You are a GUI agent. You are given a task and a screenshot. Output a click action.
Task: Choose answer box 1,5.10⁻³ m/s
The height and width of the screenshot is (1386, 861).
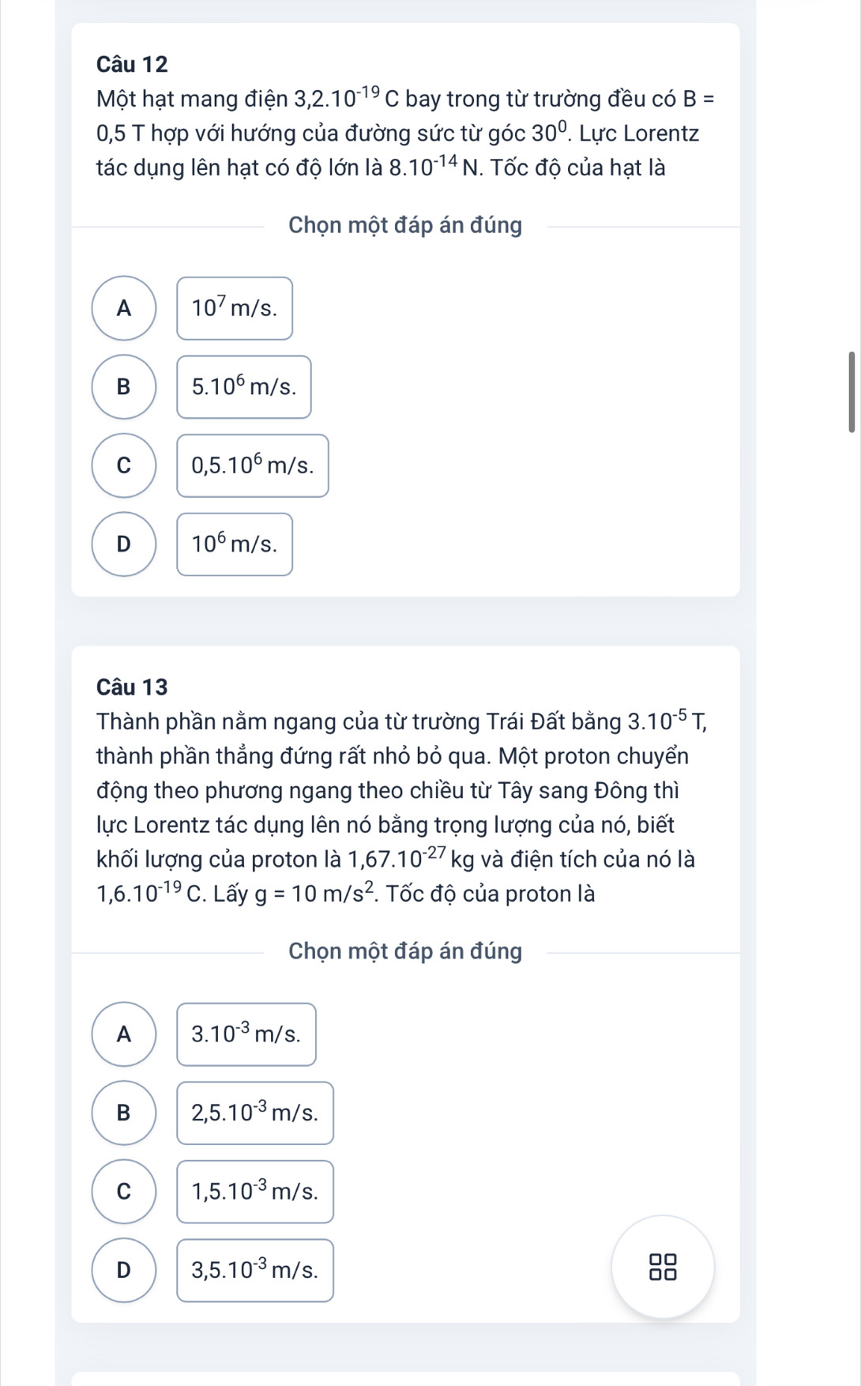255,1192
